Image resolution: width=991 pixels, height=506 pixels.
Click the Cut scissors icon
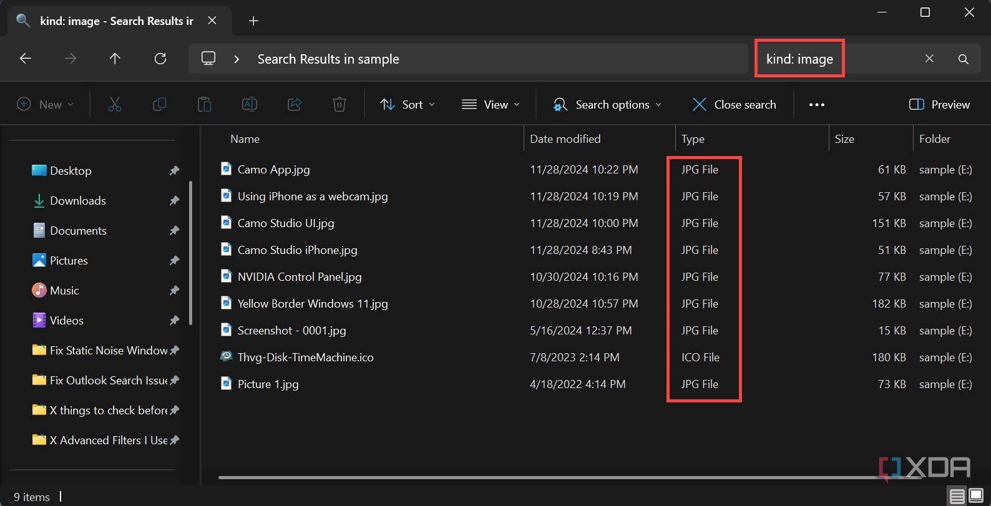[x=115, y=104]
